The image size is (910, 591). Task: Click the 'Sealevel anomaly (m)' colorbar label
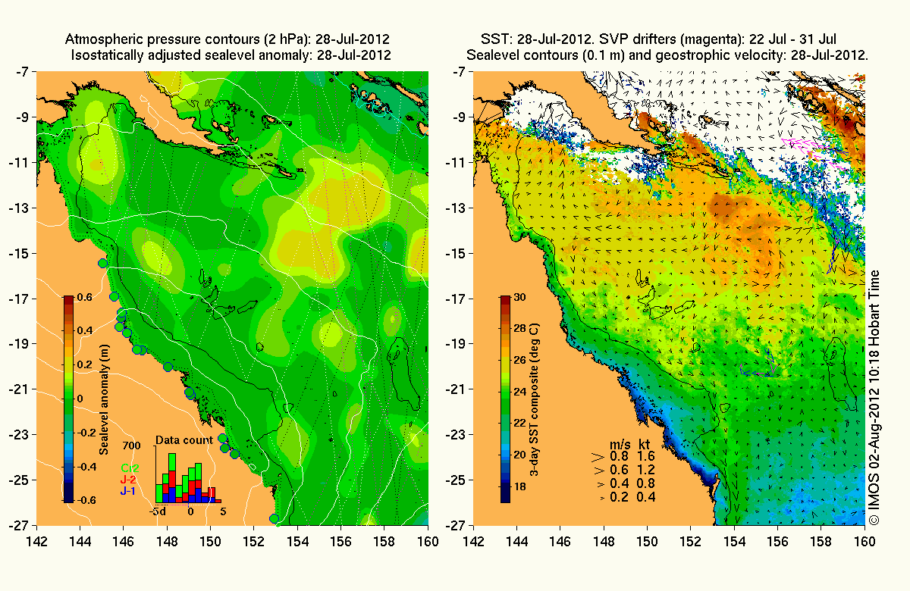click(103, 399)
